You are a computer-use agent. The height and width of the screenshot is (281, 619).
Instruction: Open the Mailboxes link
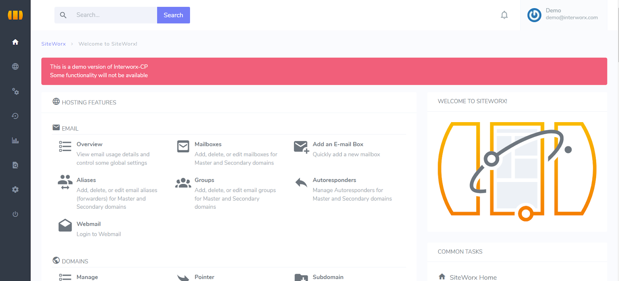[208, 144]
